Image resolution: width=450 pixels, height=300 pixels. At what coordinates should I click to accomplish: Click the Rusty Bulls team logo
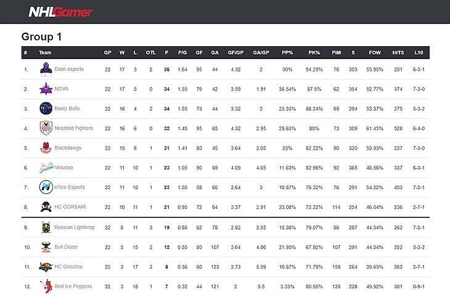46,108
